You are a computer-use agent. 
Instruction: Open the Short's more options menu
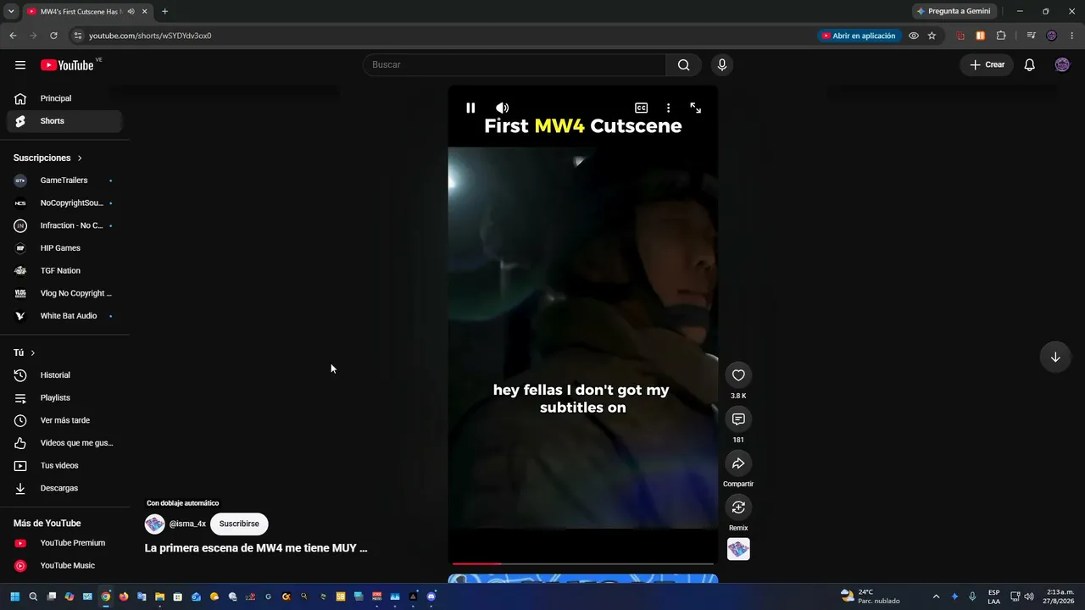click(x=668, y=108)
